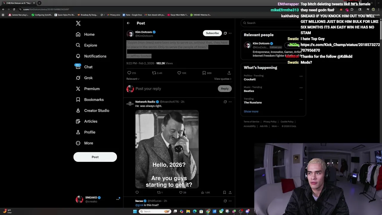Click the Articles icon in sidebar
382x215 pixels.
[78, 122]
